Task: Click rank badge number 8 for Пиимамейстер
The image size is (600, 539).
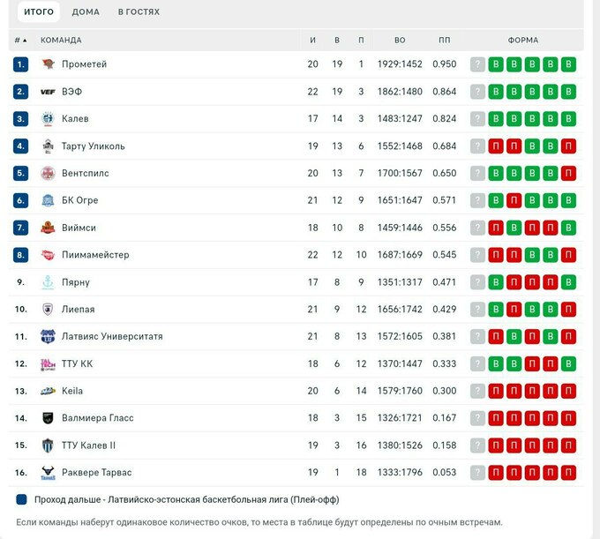Action: (x=21, y=255)
